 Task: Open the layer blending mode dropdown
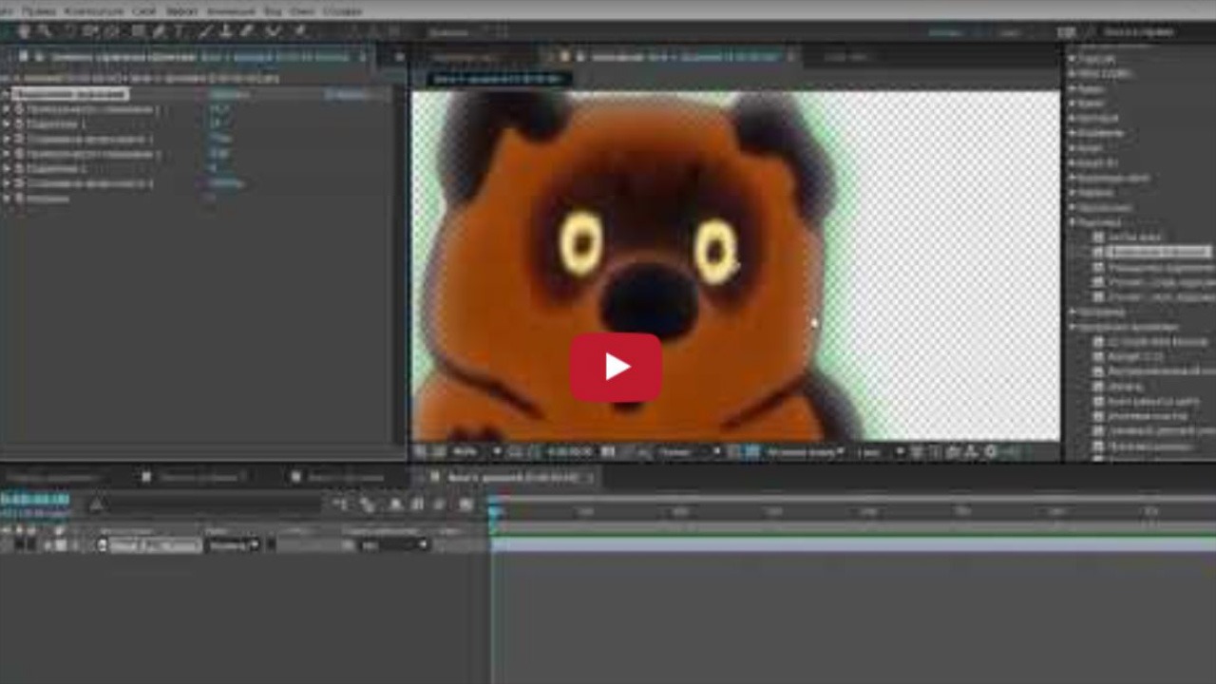point(234,545)
